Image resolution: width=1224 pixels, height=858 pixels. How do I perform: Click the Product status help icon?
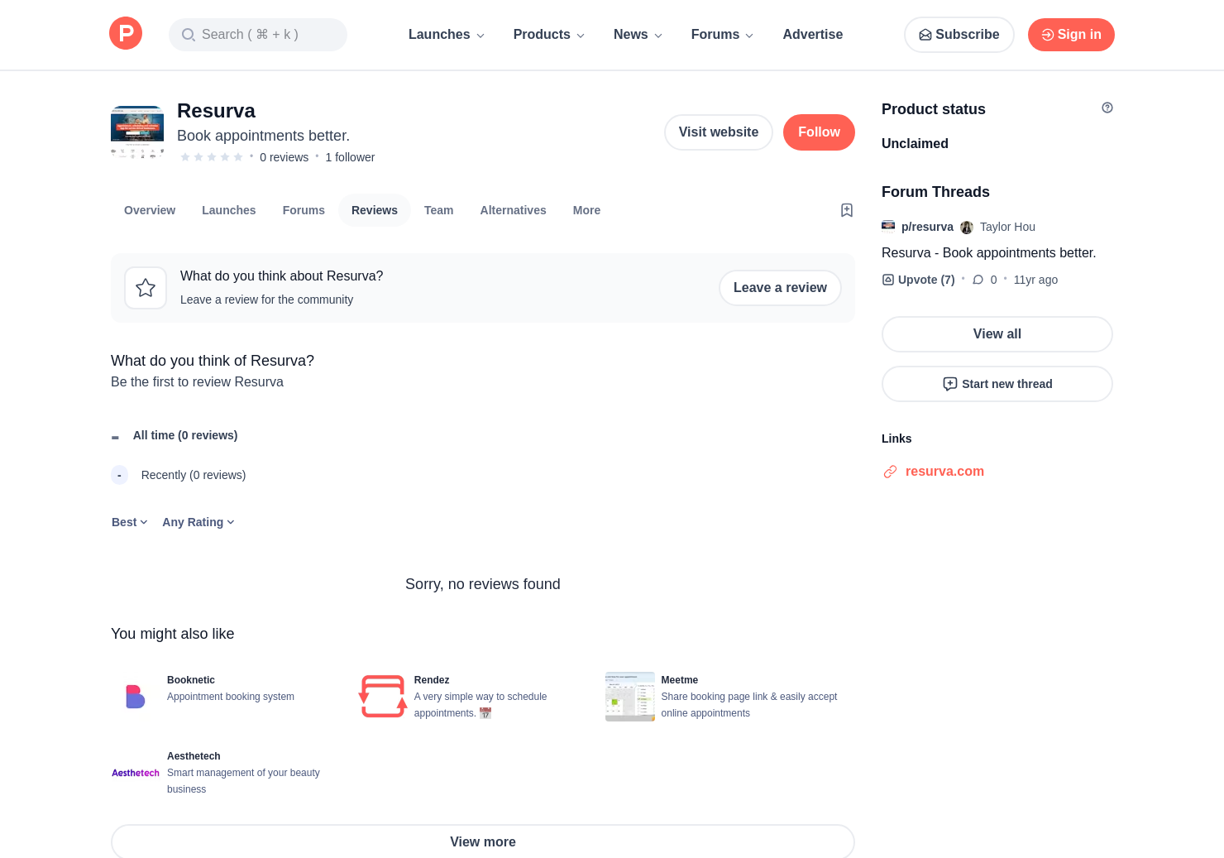(x=1107, y=108)
